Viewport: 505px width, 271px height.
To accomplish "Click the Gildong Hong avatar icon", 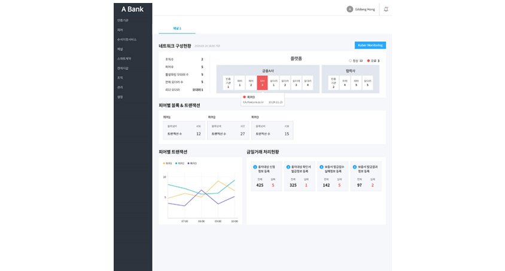I will click(349, 9).
